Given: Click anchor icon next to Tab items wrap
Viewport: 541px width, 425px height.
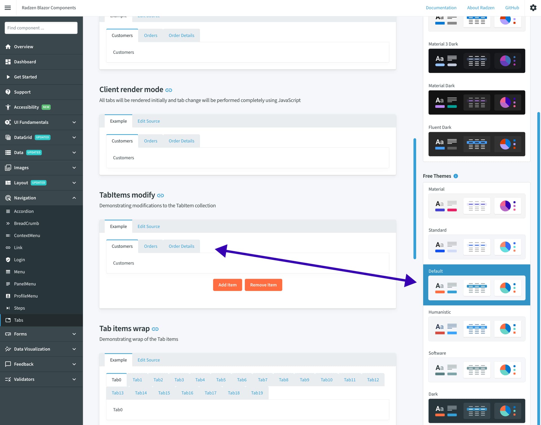Looking at the screenshot, I should (155, 329).
